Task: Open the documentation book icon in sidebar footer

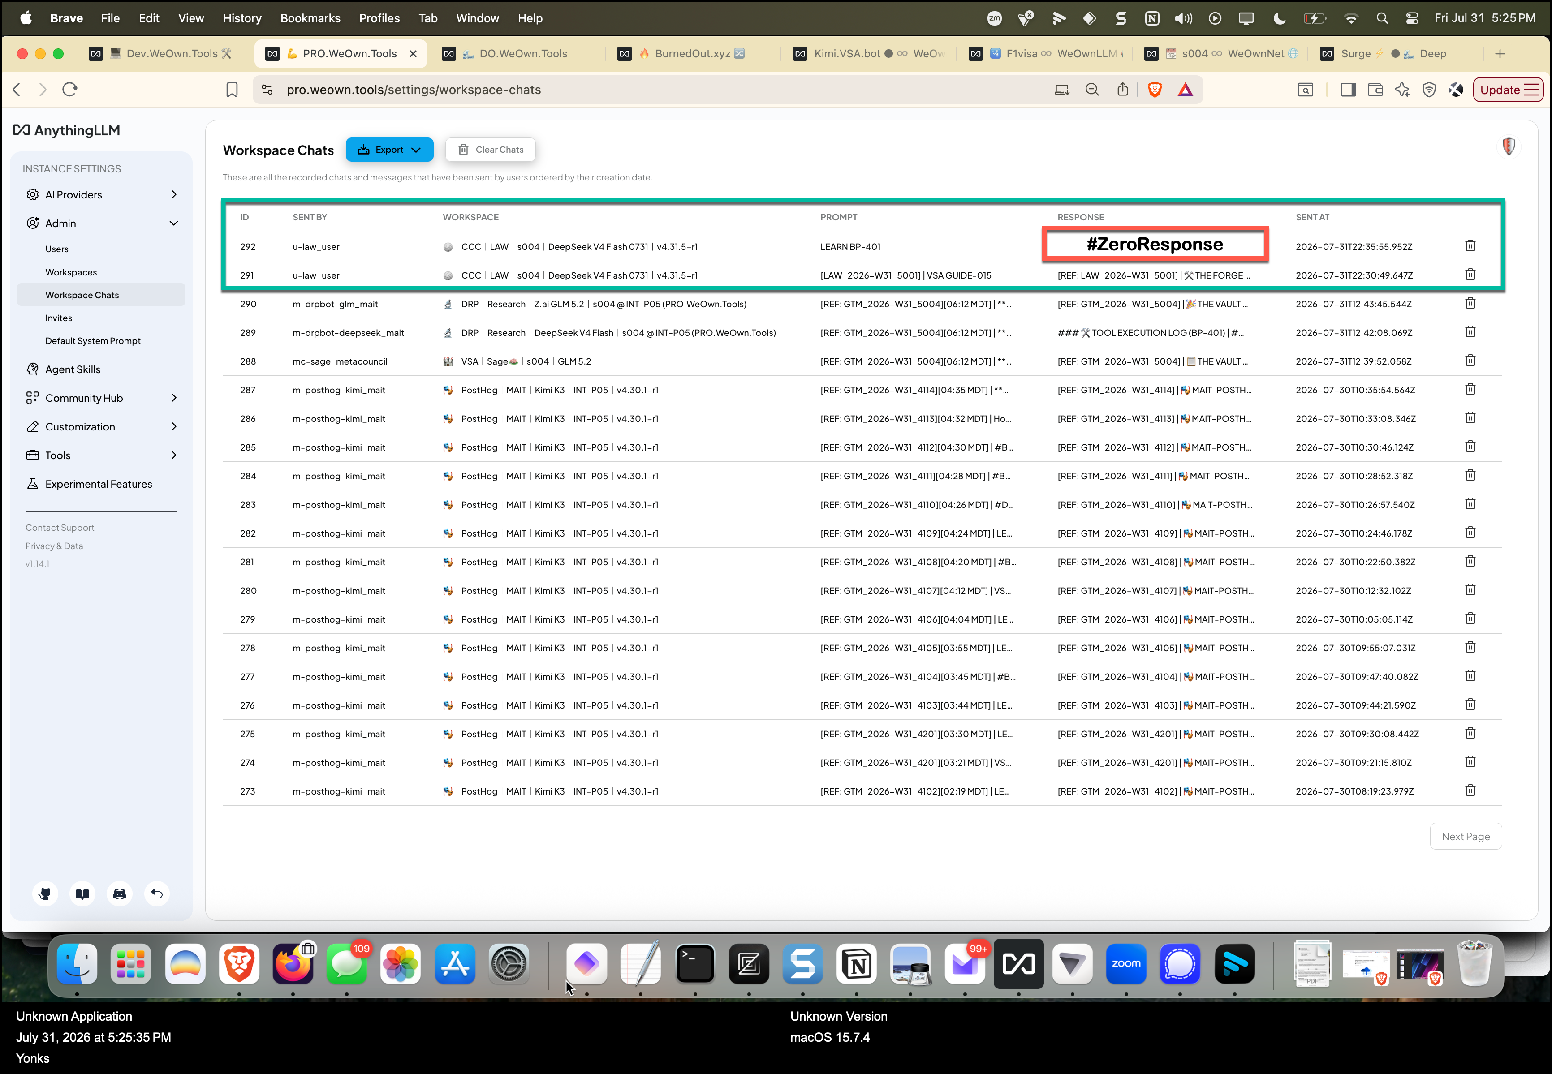Action: point(82,894)
